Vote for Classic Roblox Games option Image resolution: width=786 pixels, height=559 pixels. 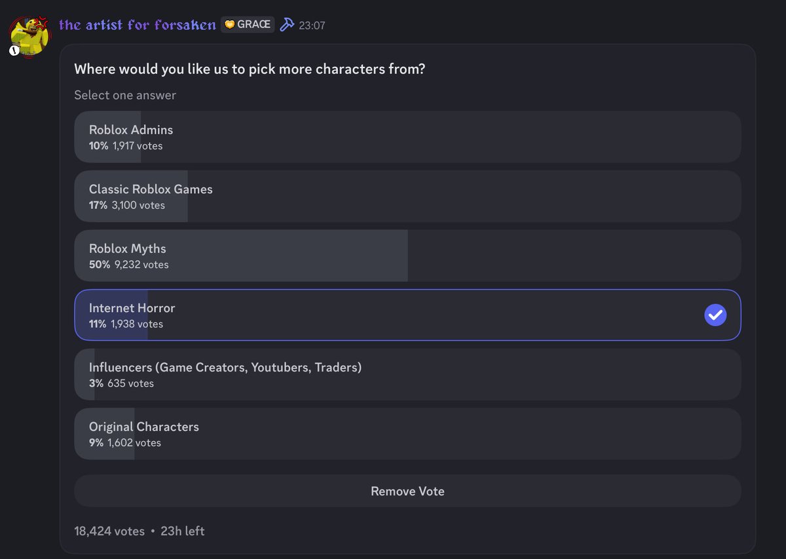tap(407, 196)
